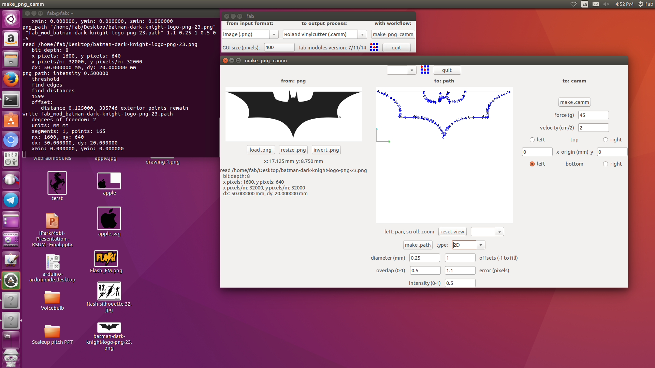Open the clock showing 4:52 PM

click(624, 4)
